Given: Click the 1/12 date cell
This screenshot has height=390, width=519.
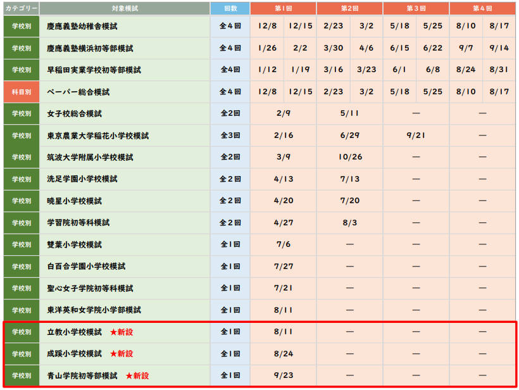Looking at the screenshot, I should click(267, 70).
